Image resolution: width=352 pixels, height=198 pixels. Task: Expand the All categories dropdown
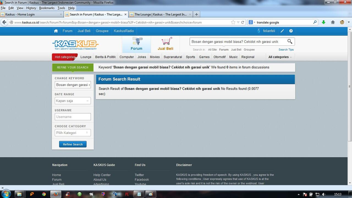280,57
